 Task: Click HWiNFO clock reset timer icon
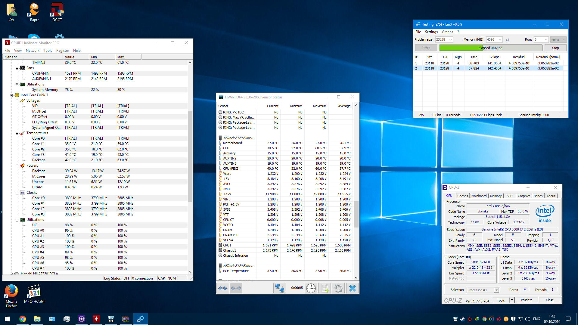point(311,288)
